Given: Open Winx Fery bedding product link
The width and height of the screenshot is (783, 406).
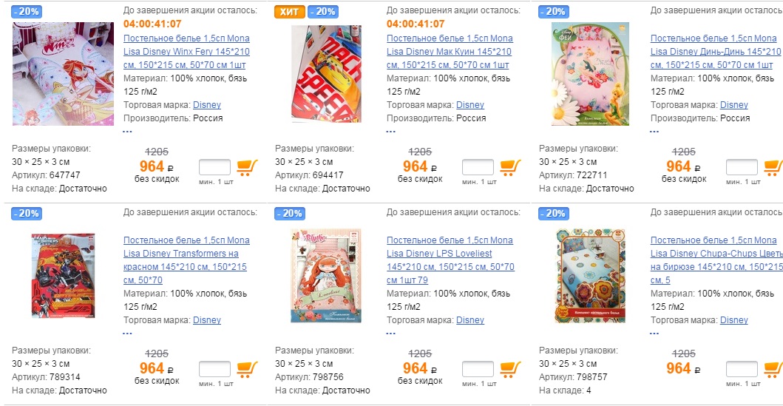Looking at the screenshot, I should pyautogui.click(x=186, y=51).
